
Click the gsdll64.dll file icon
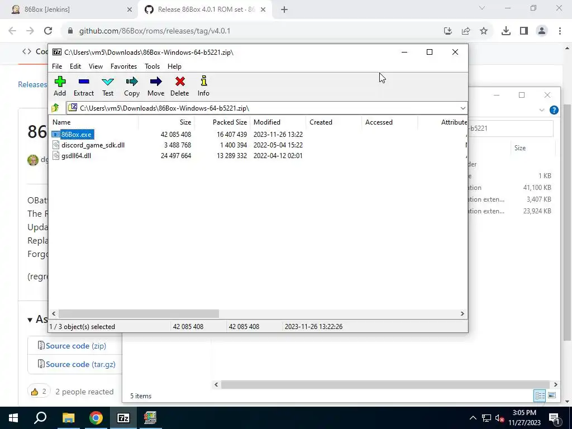56,155
